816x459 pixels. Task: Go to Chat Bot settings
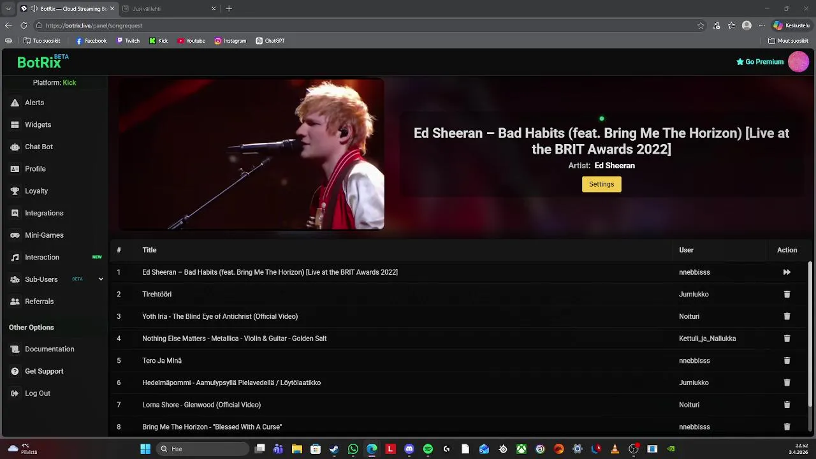[38, 147]
